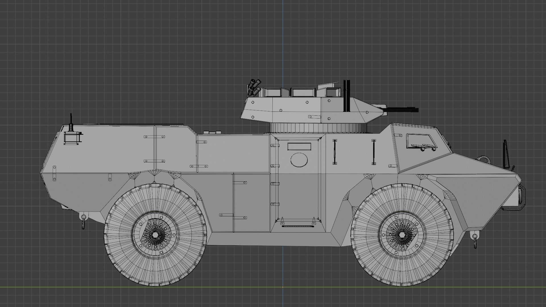Select the blue vertical axis line

point(283,43)
